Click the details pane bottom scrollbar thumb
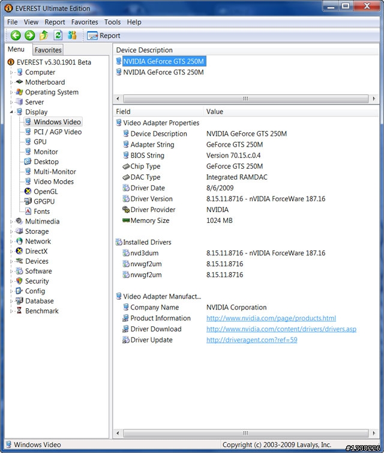This screenshot has width=384, height=453. coord(246,433)
